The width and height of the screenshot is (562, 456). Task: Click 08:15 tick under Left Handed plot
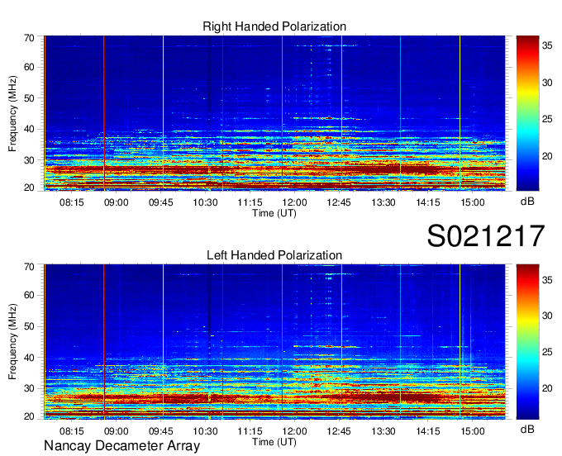click(x=71, y=431)
